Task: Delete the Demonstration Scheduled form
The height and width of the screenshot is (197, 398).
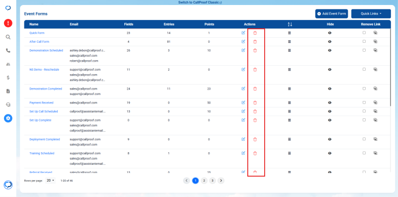Action: [x=255, y=51]
